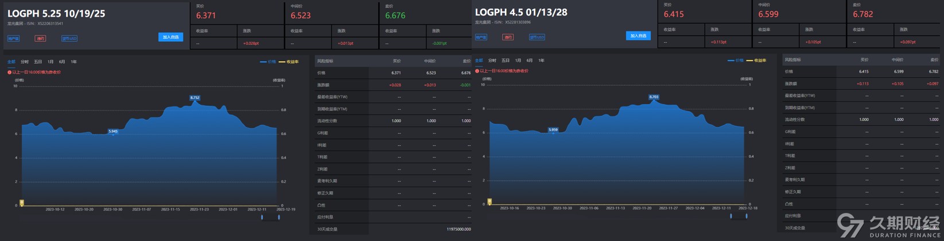Toggle 收益率 legend series on LOGPH 5.25 chart
The image size is (944, 241).
[289, 62]
